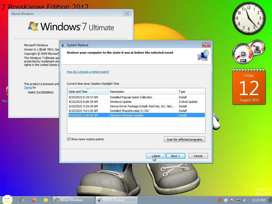Cancel the System Restore wizard
This screenshot has width=272, height=204.
coord(198,156)
